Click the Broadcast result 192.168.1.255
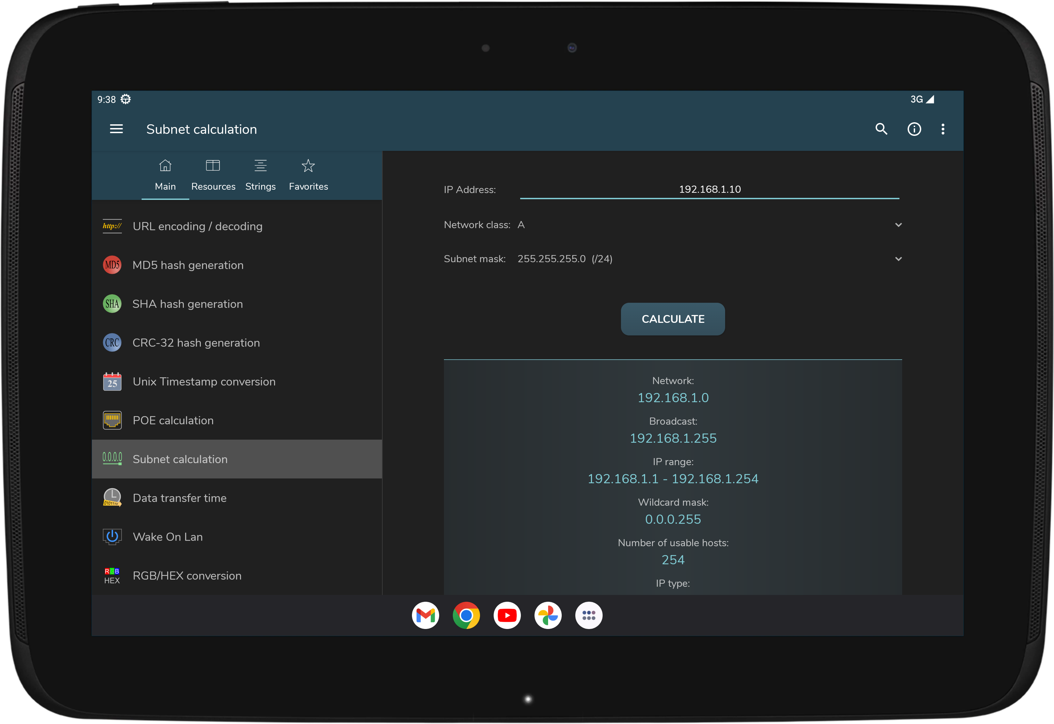This screenshot has width=1054, height=724. [673, 438]
